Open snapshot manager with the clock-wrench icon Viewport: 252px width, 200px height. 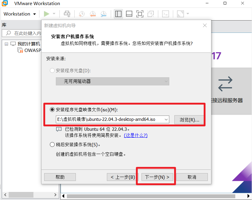coord(104,14)
